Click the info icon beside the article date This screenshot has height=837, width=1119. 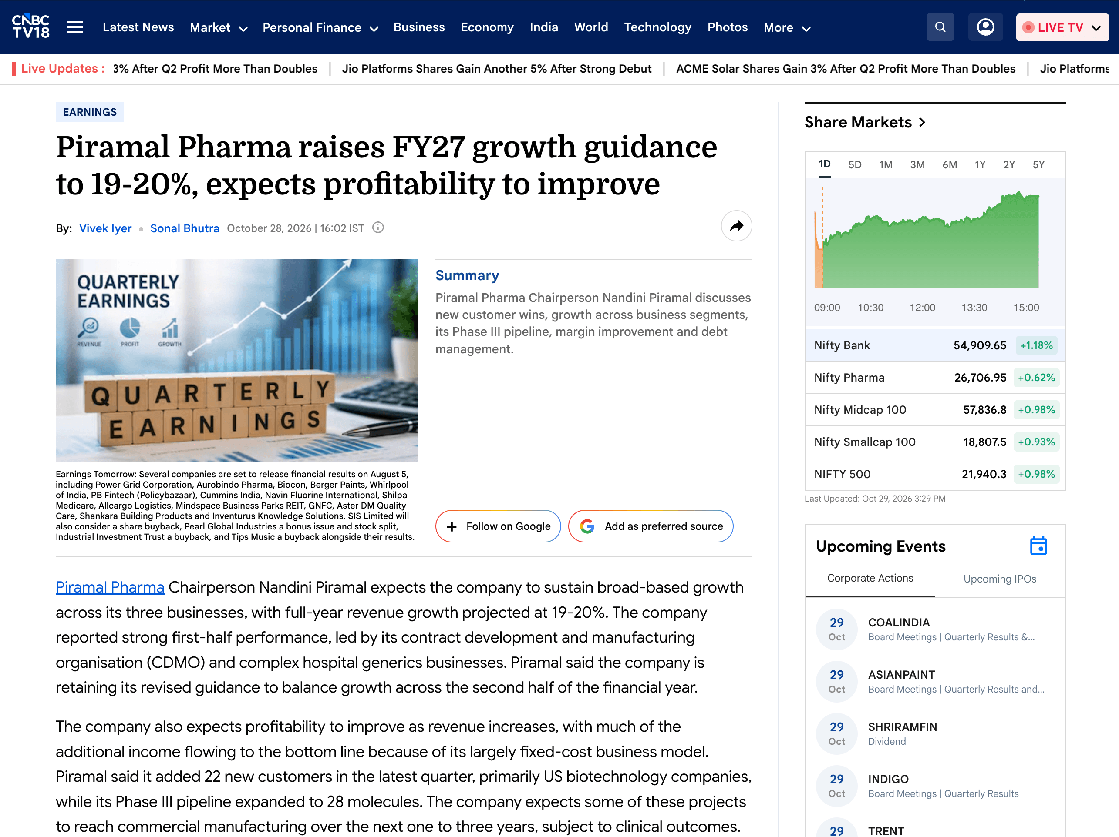[378, 228]
